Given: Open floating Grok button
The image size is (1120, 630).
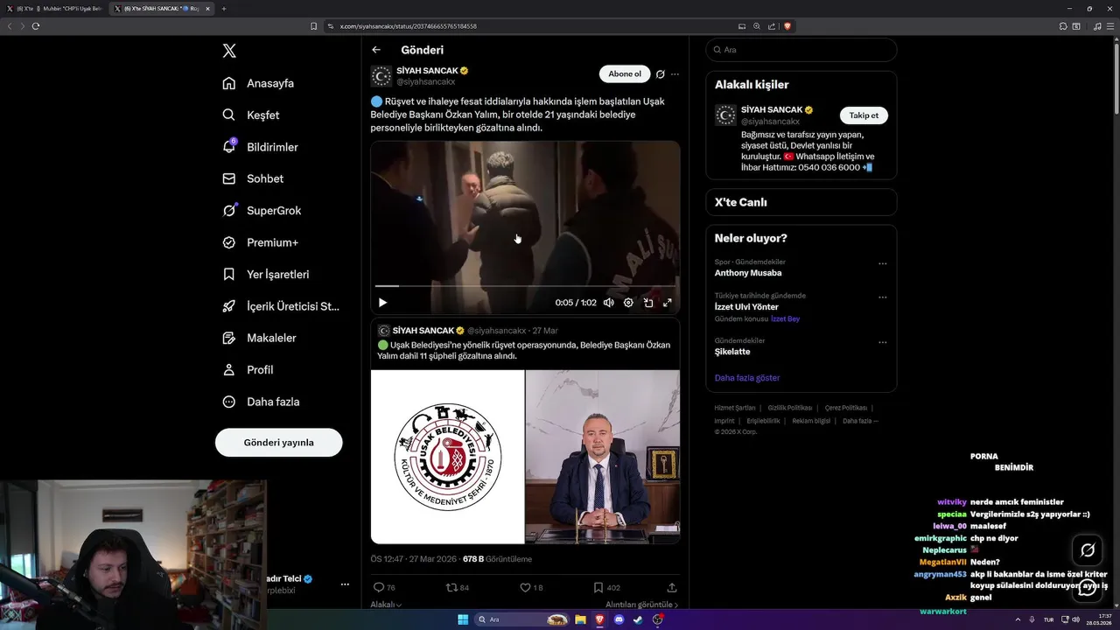Looking at the screenshot, I should [1088, 550].
